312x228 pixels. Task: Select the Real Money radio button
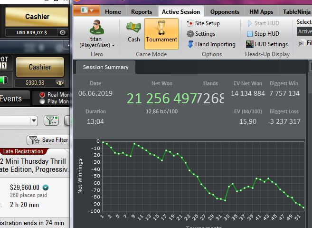coord(42,95)
